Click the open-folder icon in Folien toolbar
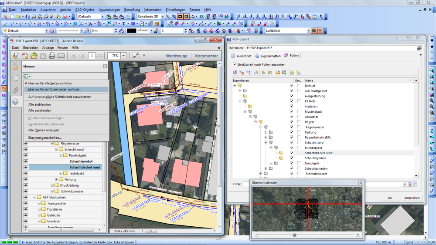Screen dimensions: 436x245 pos(277,72)
